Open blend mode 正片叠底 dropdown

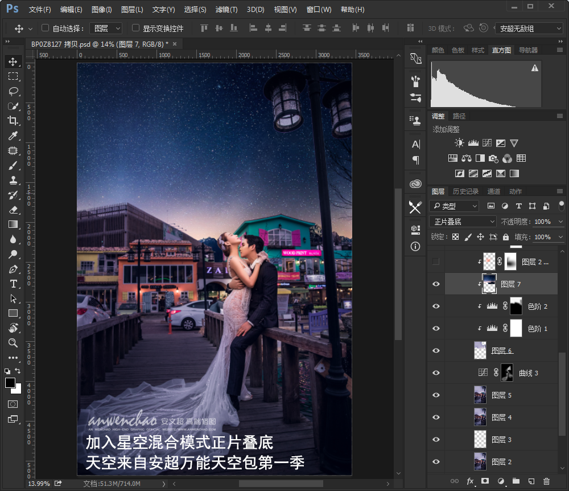[463, 222]
